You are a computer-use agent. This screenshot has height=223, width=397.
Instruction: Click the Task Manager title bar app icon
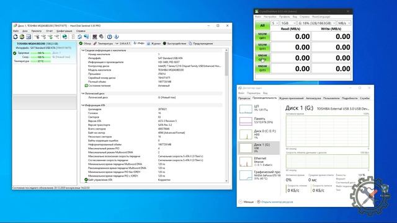coord(240,88)
